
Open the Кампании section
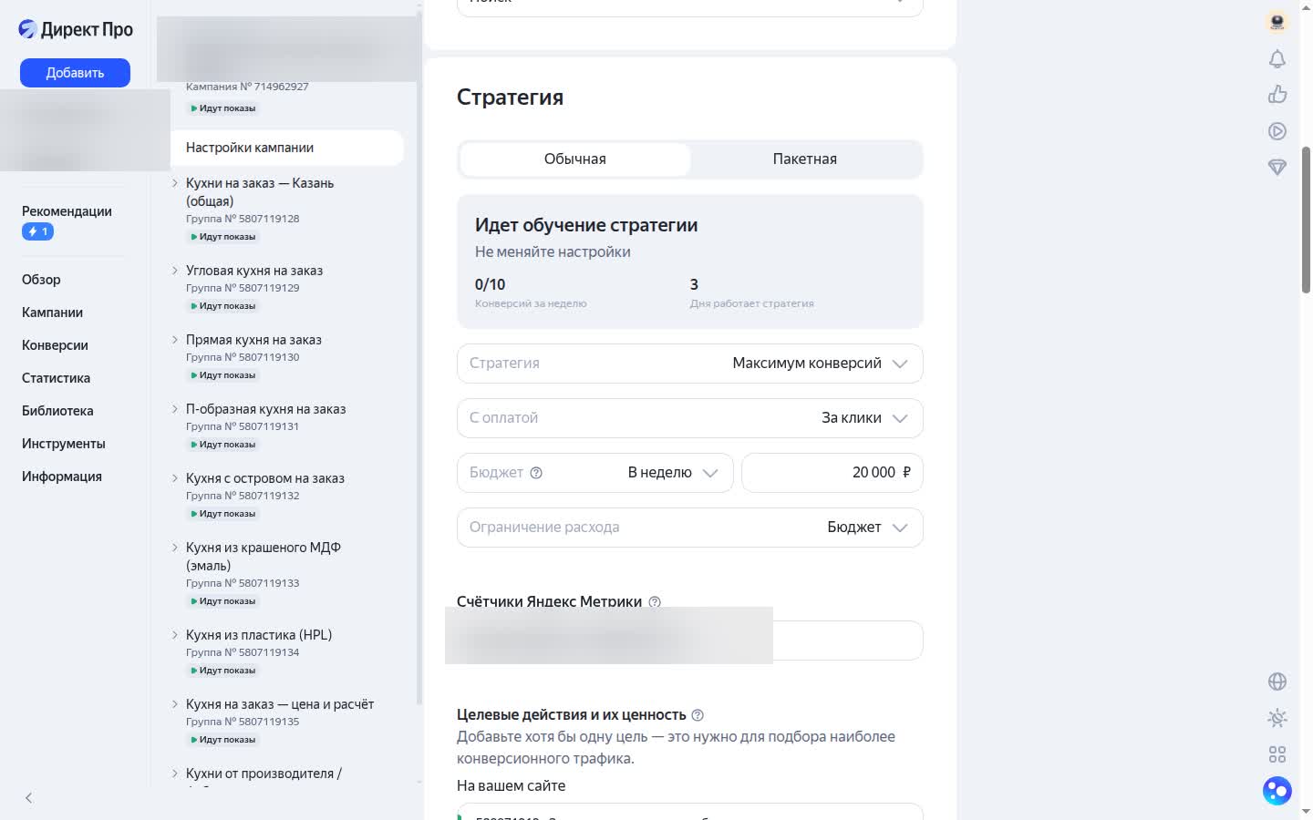click(x=52, y=313)
